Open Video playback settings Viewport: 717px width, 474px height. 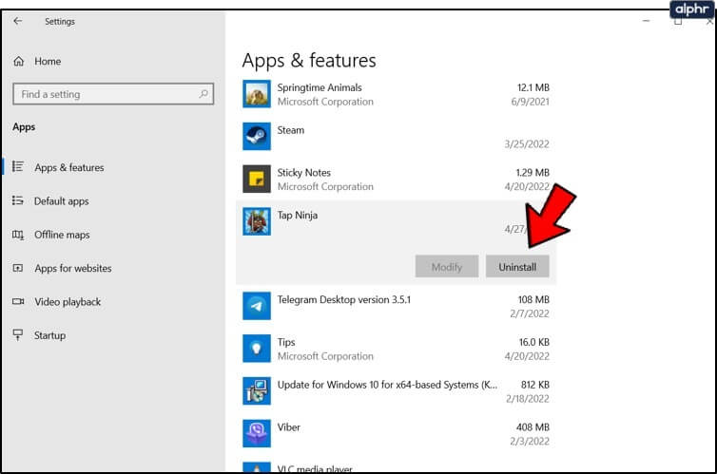coord(68,302)
